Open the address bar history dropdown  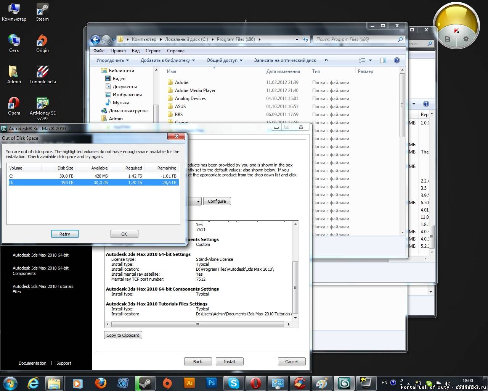(297, 39)
